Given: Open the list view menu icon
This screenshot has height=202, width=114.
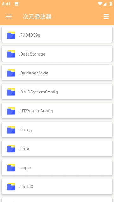Looking at the screenshot, I should [x=106, y=16].
